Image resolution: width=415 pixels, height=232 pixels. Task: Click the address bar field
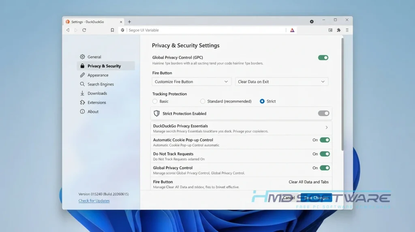pyautogui.click(x=206, y=30)
